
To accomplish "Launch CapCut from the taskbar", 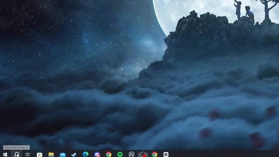I will click(166, 154).
